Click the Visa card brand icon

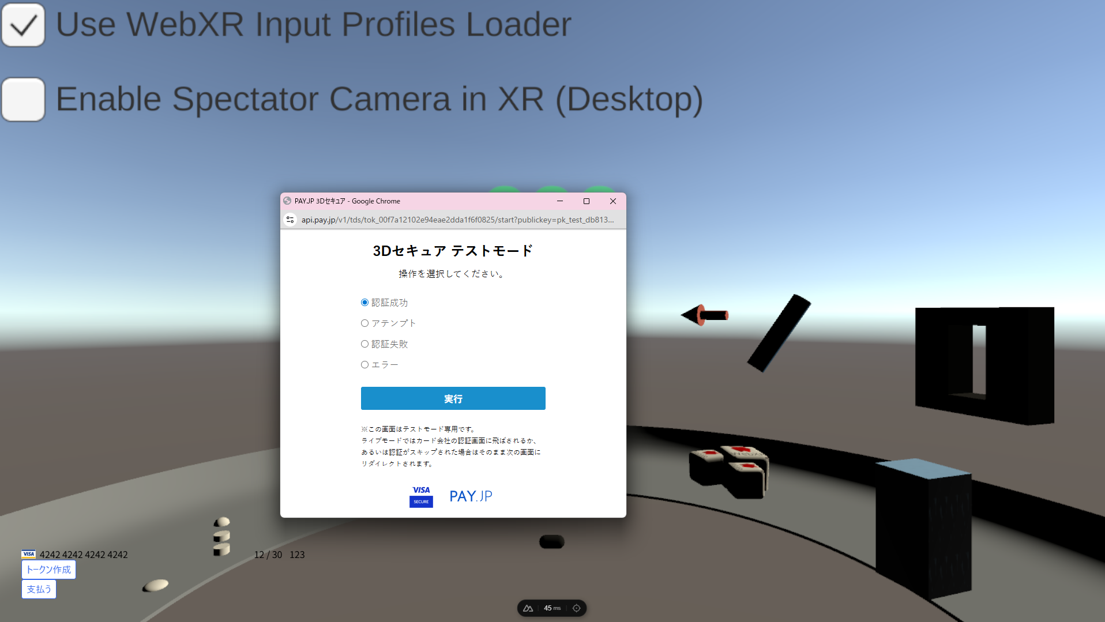(x=29, y=554)
